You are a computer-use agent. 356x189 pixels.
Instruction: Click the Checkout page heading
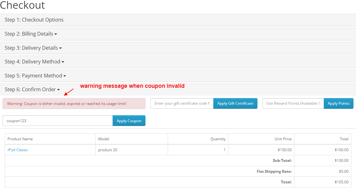pos(22,5)
